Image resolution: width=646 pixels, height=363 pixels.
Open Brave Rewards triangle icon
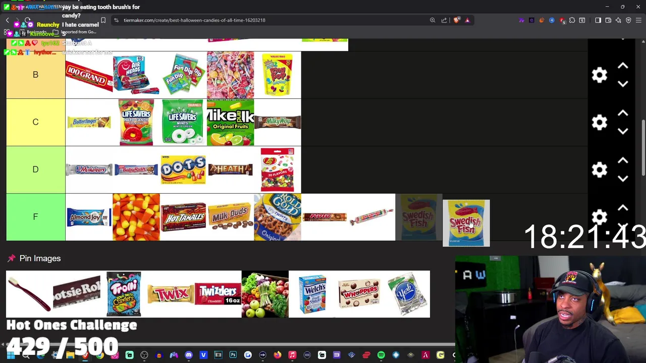tap(467, 20)
